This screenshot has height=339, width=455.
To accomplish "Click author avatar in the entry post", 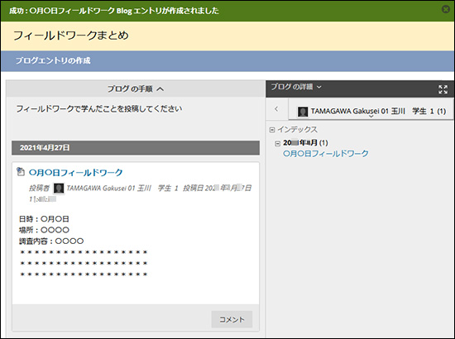I will click(59, 189).
